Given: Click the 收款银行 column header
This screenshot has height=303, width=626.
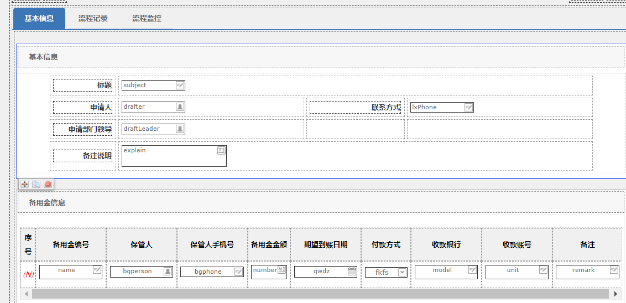Looking at the screenshot, I should click(x=446, y=245).
